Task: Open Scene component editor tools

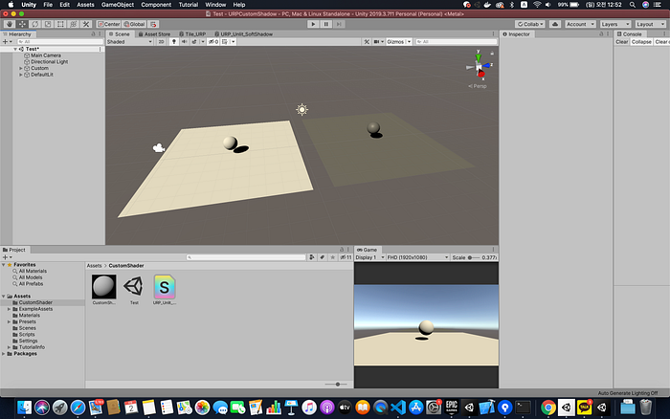Action: 367,41
